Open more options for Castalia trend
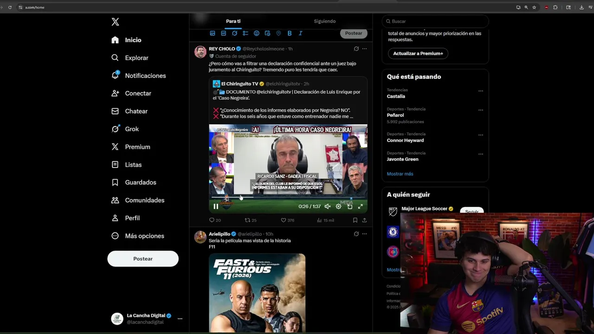Image resolution: width=594 pixels, height=334 pixels. tap(481, 91)
